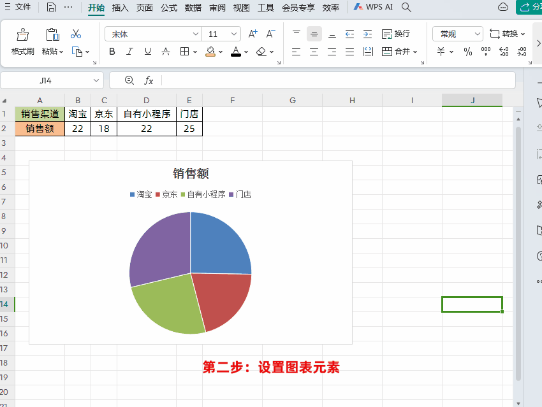This screenshot has width=542, height=407.
Task: Apply Italic formatting
Action: [x=130, y=52]
